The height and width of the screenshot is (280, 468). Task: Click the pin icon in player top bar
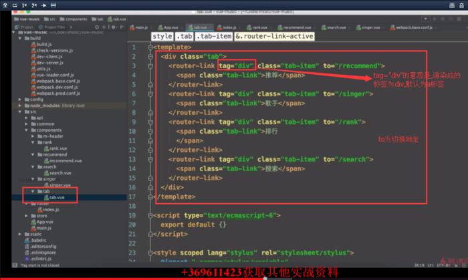43,5
